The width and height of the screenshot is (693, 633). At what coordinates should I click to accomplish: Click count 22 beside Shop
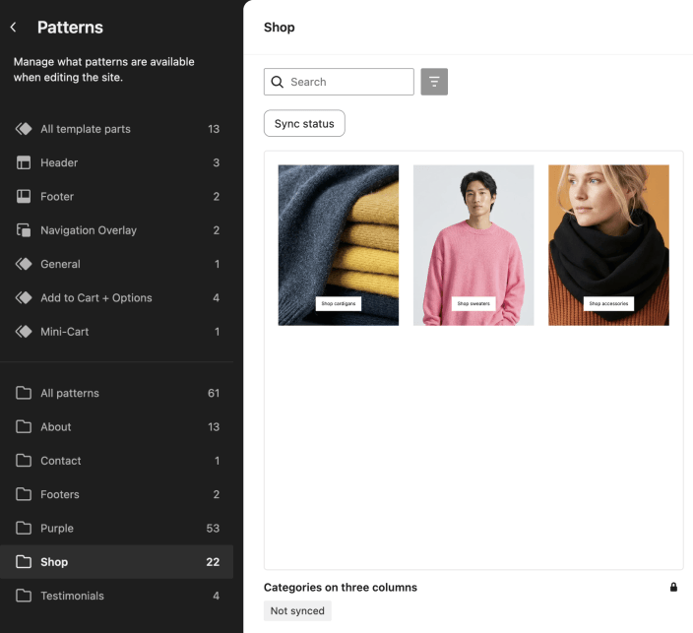pyautogui.click(x=213, y=562)
